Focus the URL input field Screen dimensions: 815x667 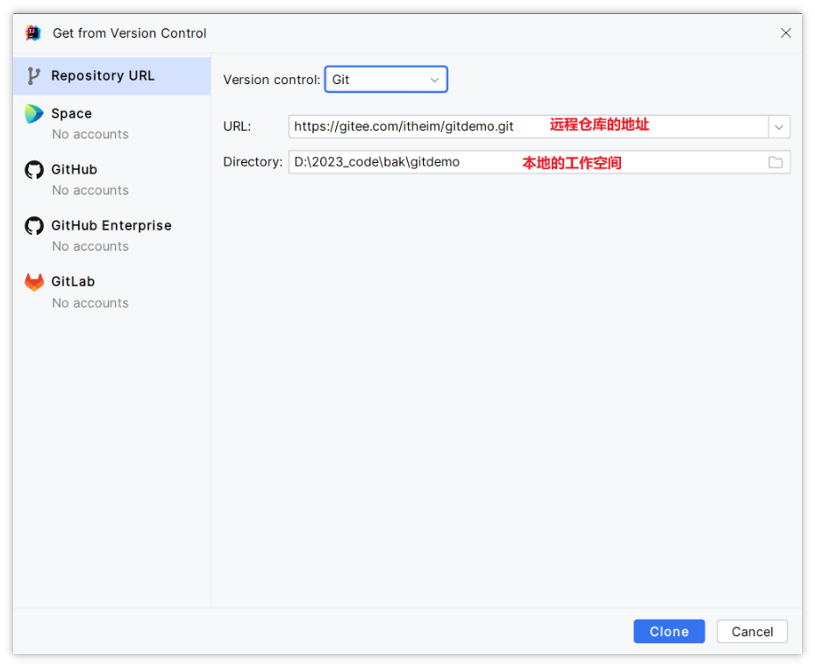pyautogui.click(x=529, y=127)
